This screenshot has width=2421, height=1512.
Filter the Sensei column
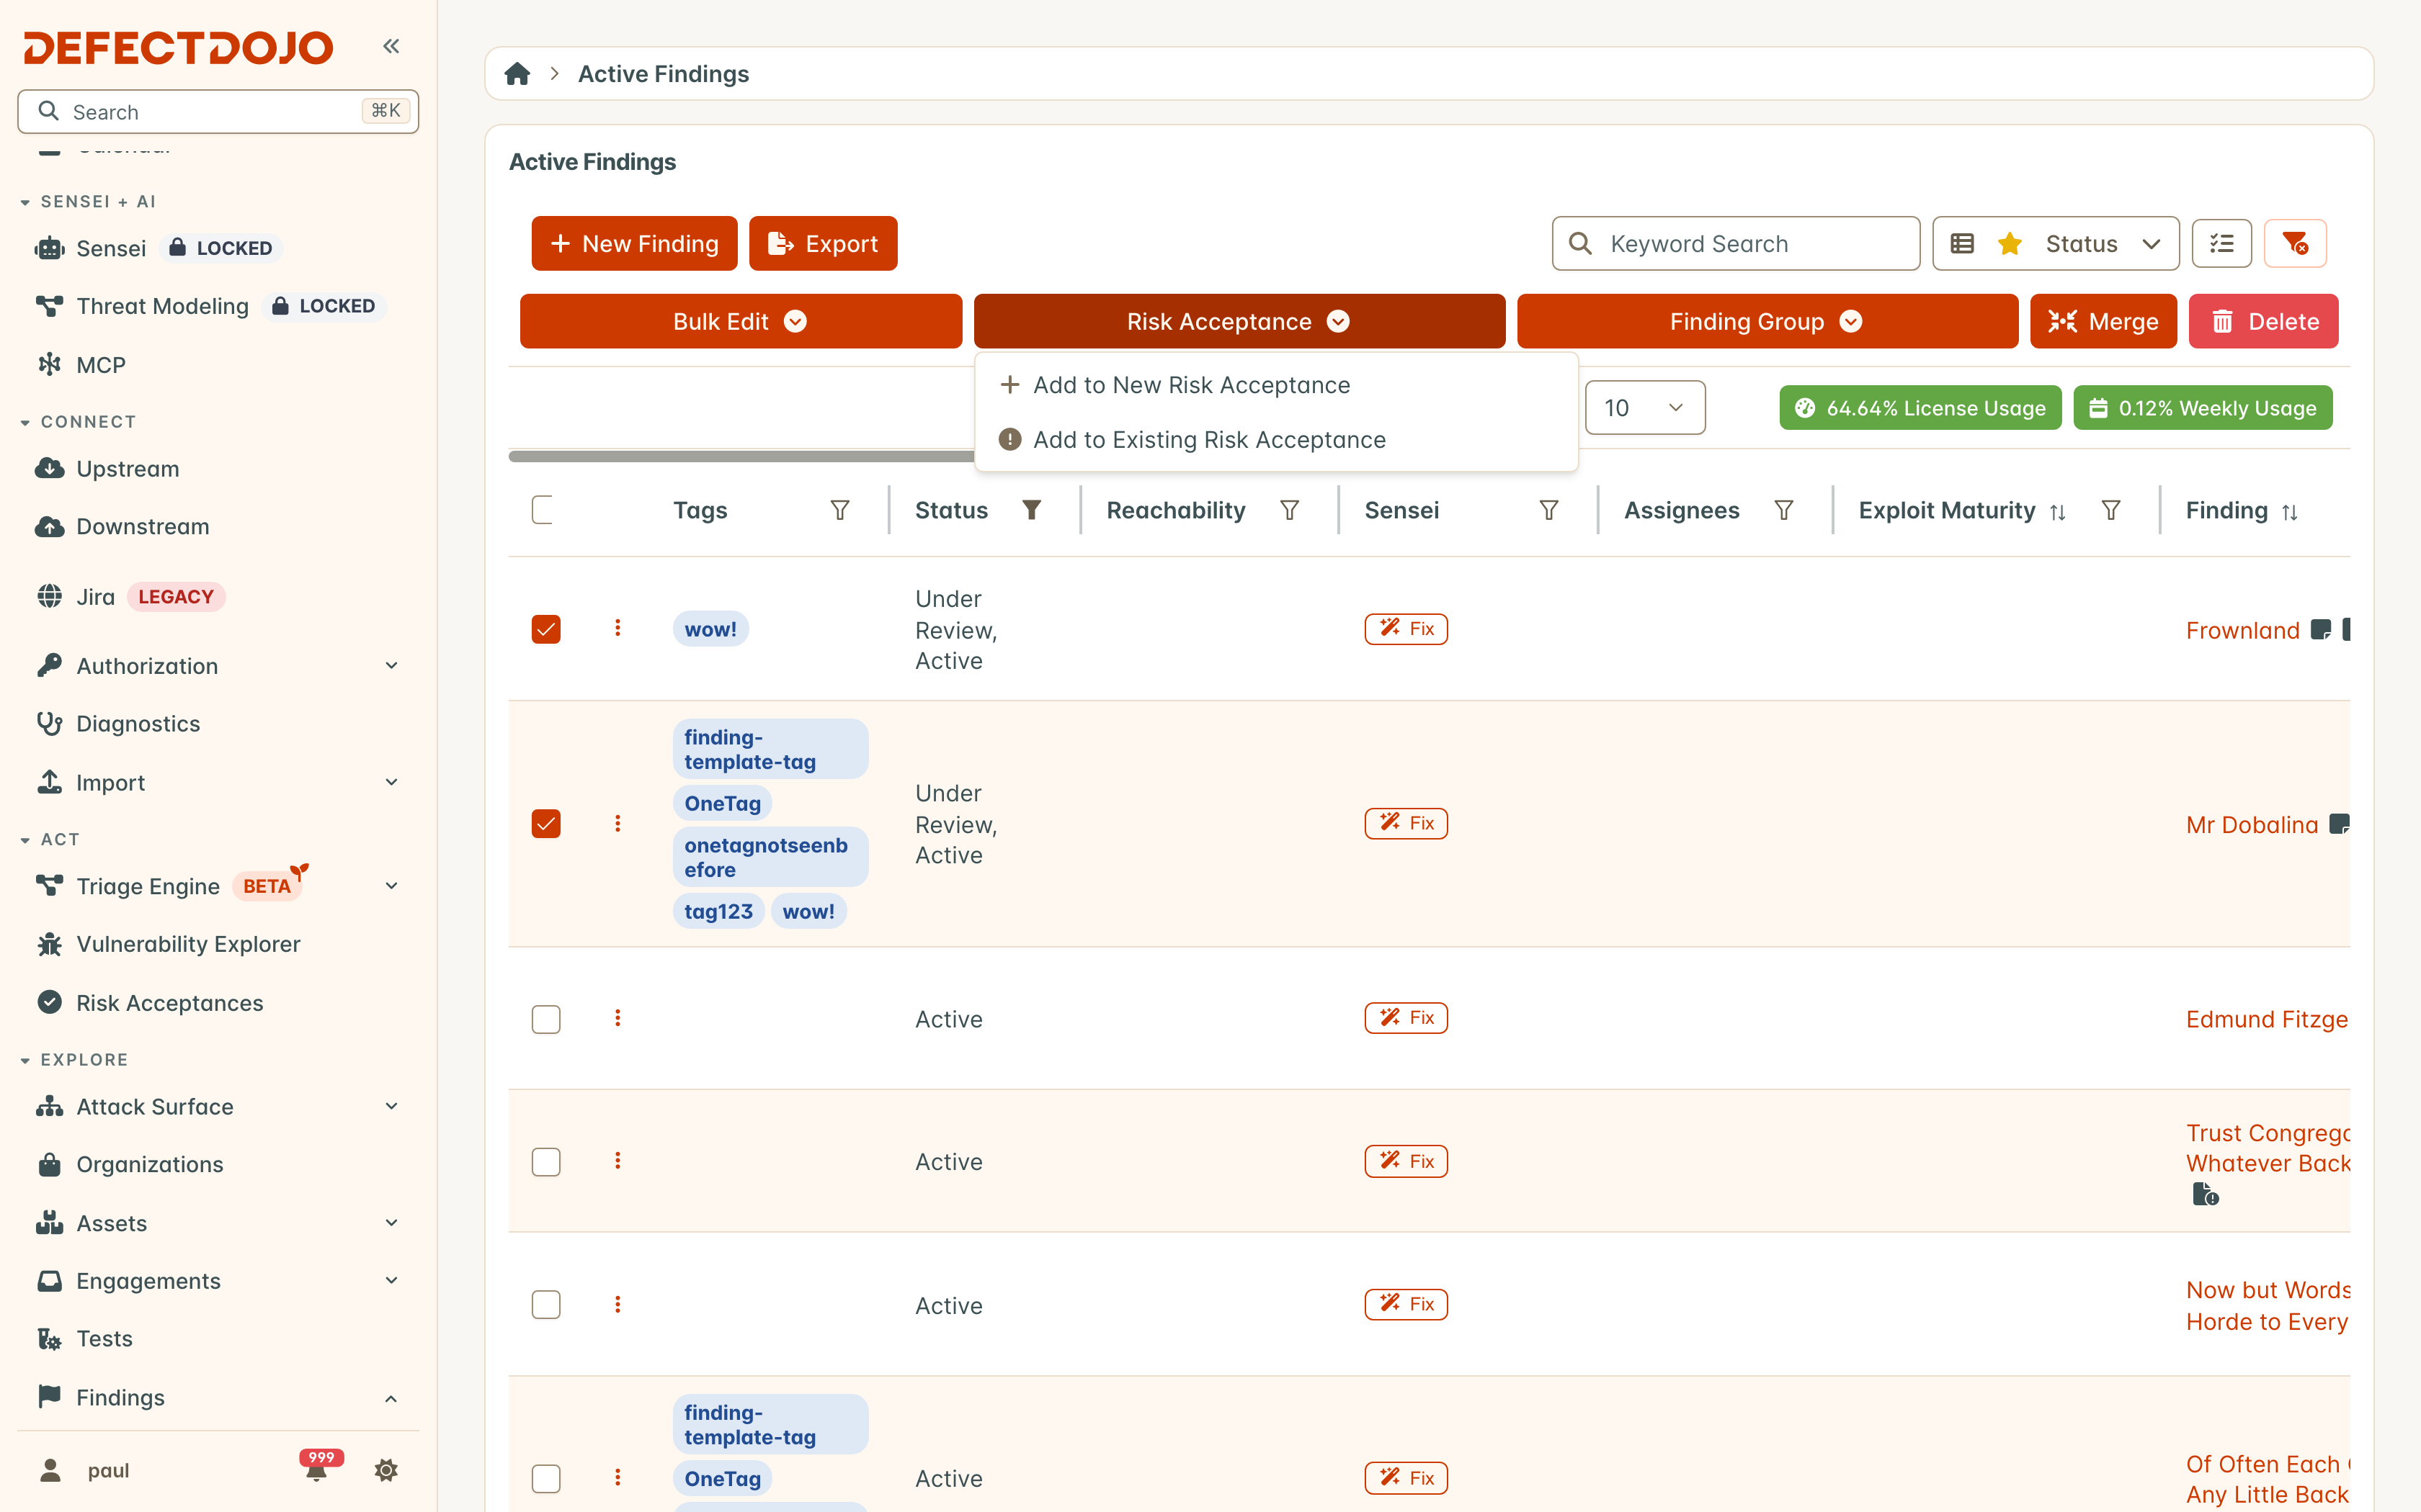coord(1548,511)
